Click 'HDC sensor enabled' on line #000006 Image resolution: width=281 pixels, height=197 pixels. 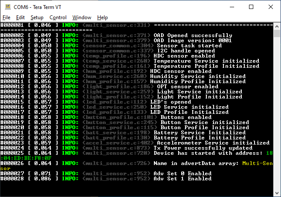(x=184, y=56)
